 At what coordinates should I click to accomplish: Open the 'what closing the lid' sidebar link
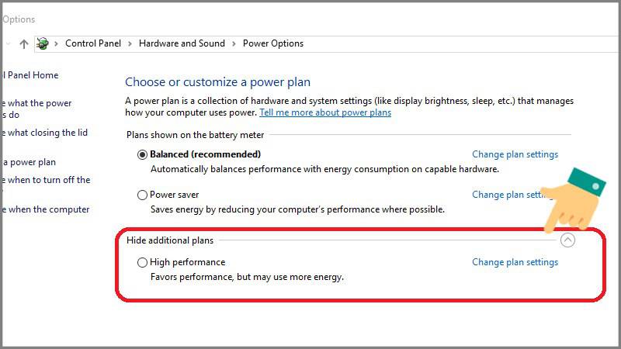click(45, 133)
